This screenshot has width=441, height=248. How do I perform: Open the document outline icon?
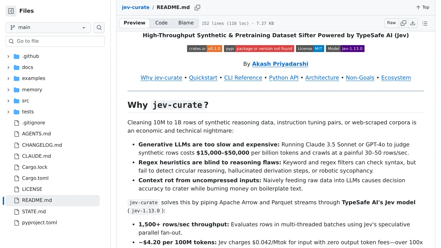click(425, 23)
